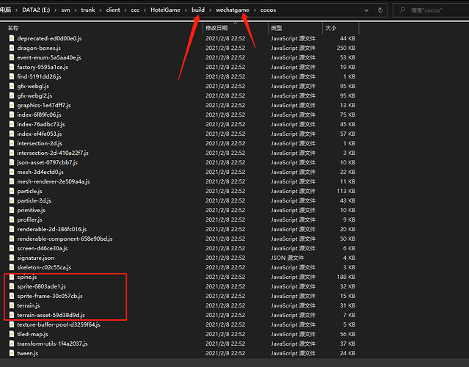Click the file icon beside primitive.js
The width and height of the screenshot is (469, 367).
tap(12, 210)
